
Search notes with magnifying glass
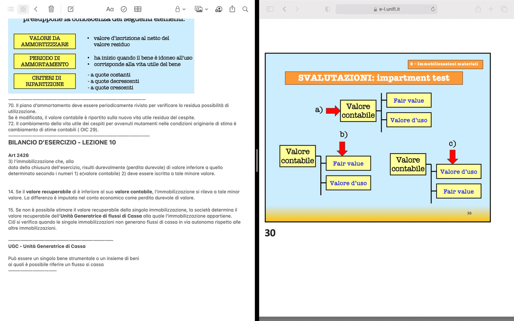[245, 9]
